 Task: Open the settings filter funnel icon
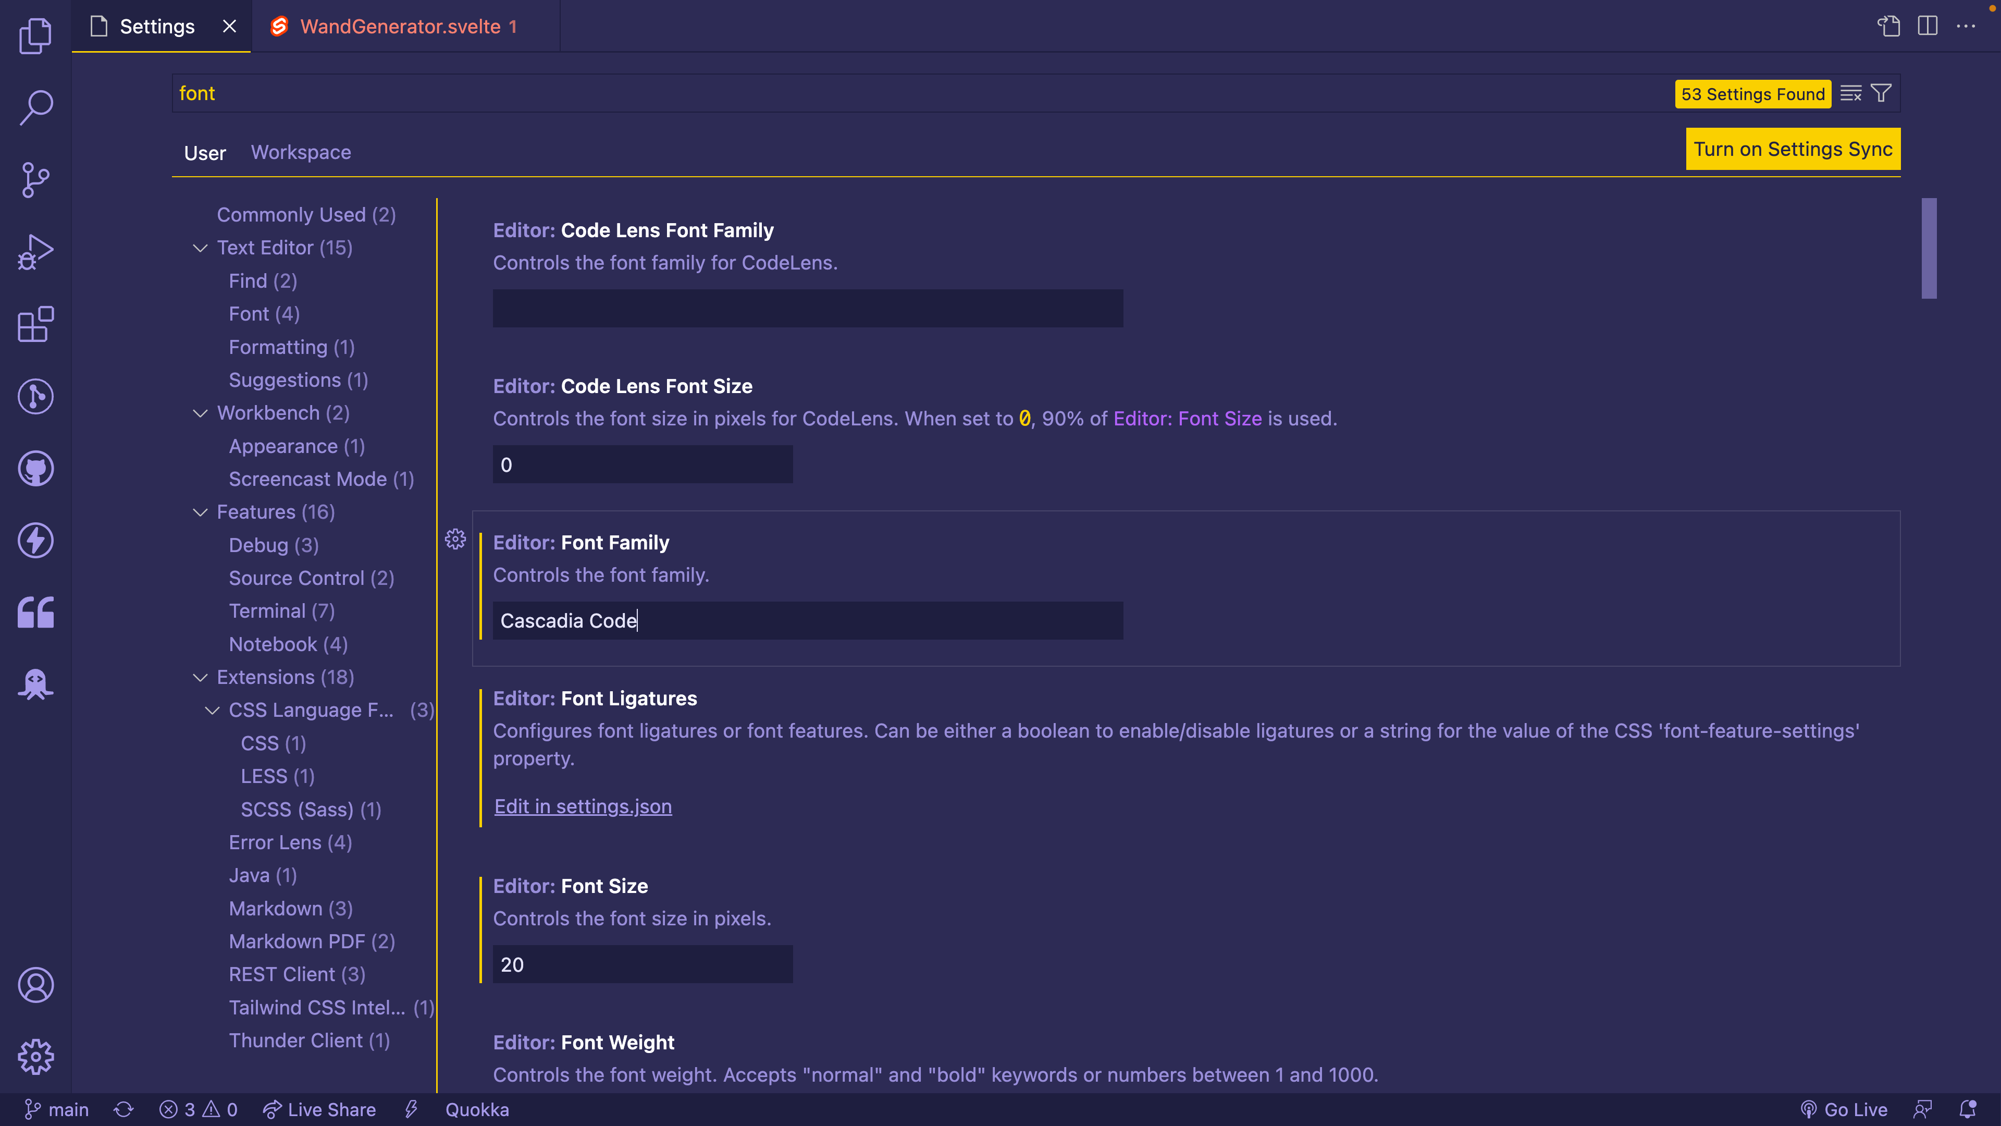pos(1881,94)
